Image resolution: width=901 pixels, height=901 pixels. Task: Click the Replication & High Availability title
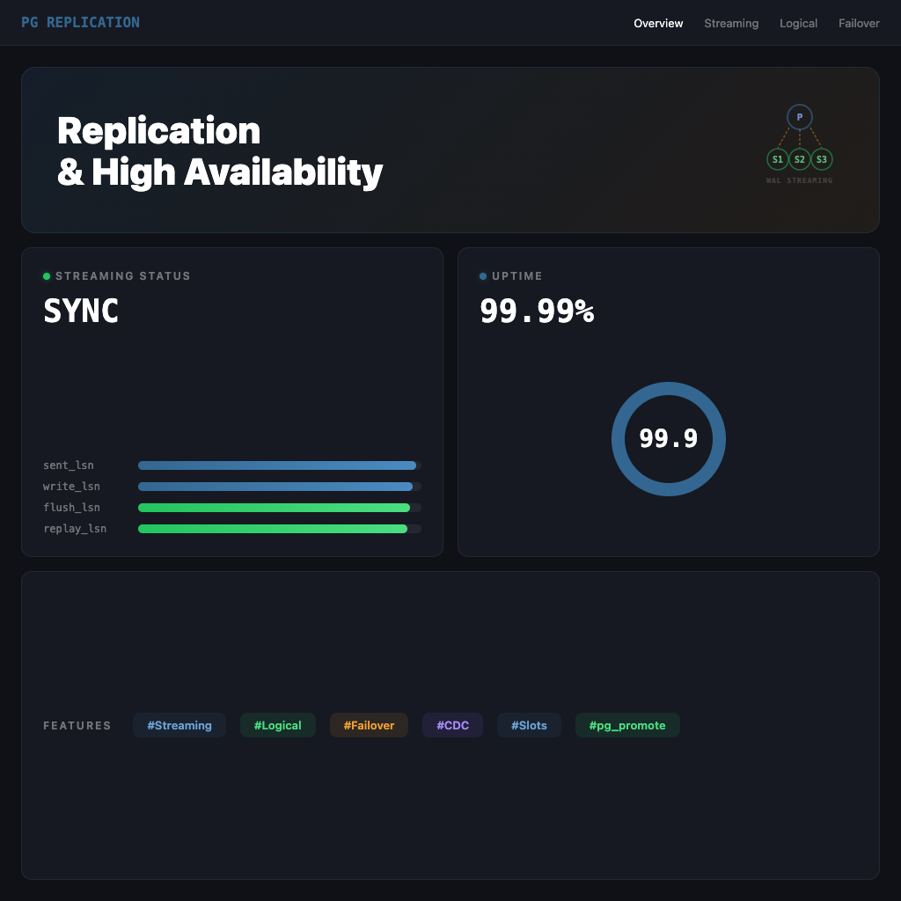220,151
